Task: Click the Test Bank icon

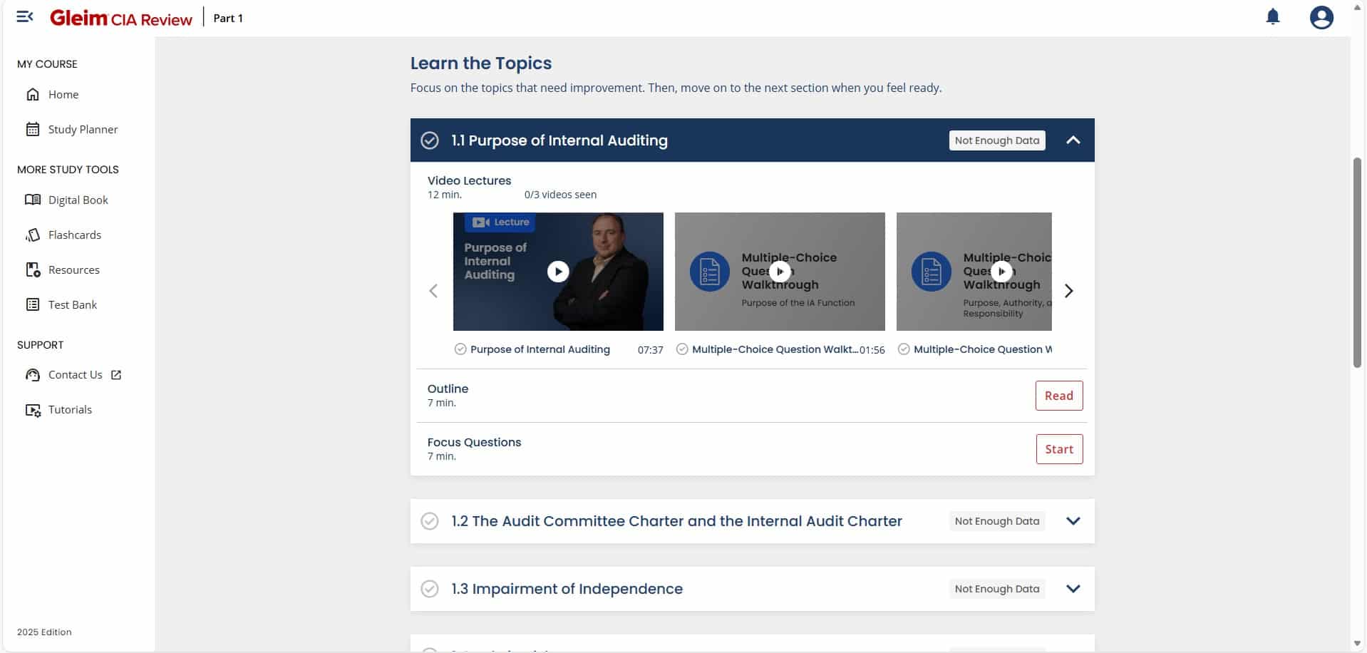Action: pos(33,304)
